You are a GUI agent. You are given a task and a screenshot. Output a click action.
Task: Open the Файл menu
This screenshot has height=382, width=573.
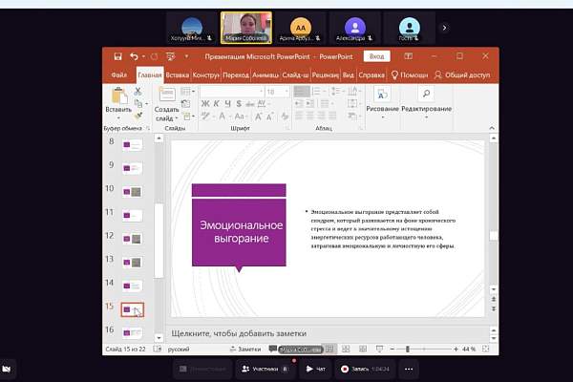click(118, 74)
